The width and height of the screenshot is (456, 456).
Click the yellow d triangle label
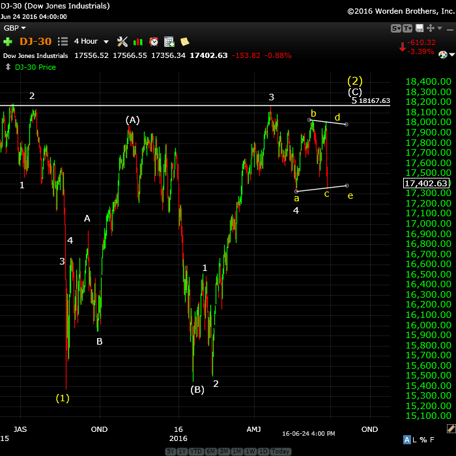coord(337,117)
